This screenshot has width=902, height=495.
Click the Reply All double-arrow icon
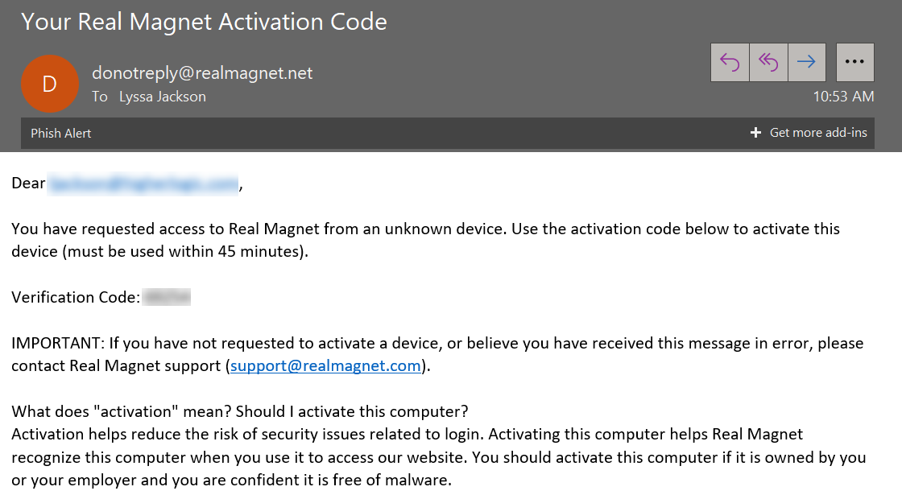coord(768,62)
